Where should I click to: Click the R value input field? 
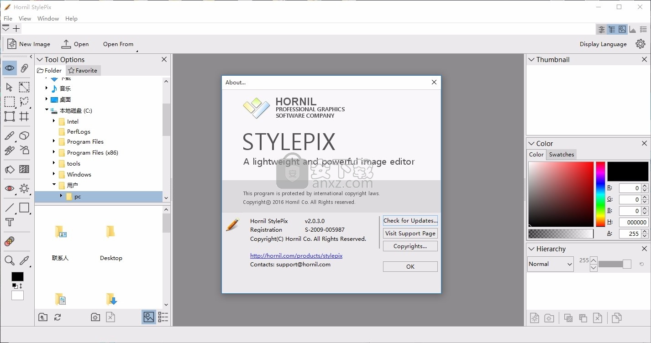pyautogui.click(x=630, y=188)
